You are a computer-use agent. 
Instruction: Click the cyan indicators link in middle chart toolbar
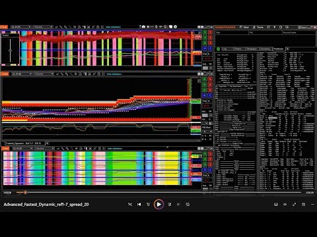click(114, 74)
